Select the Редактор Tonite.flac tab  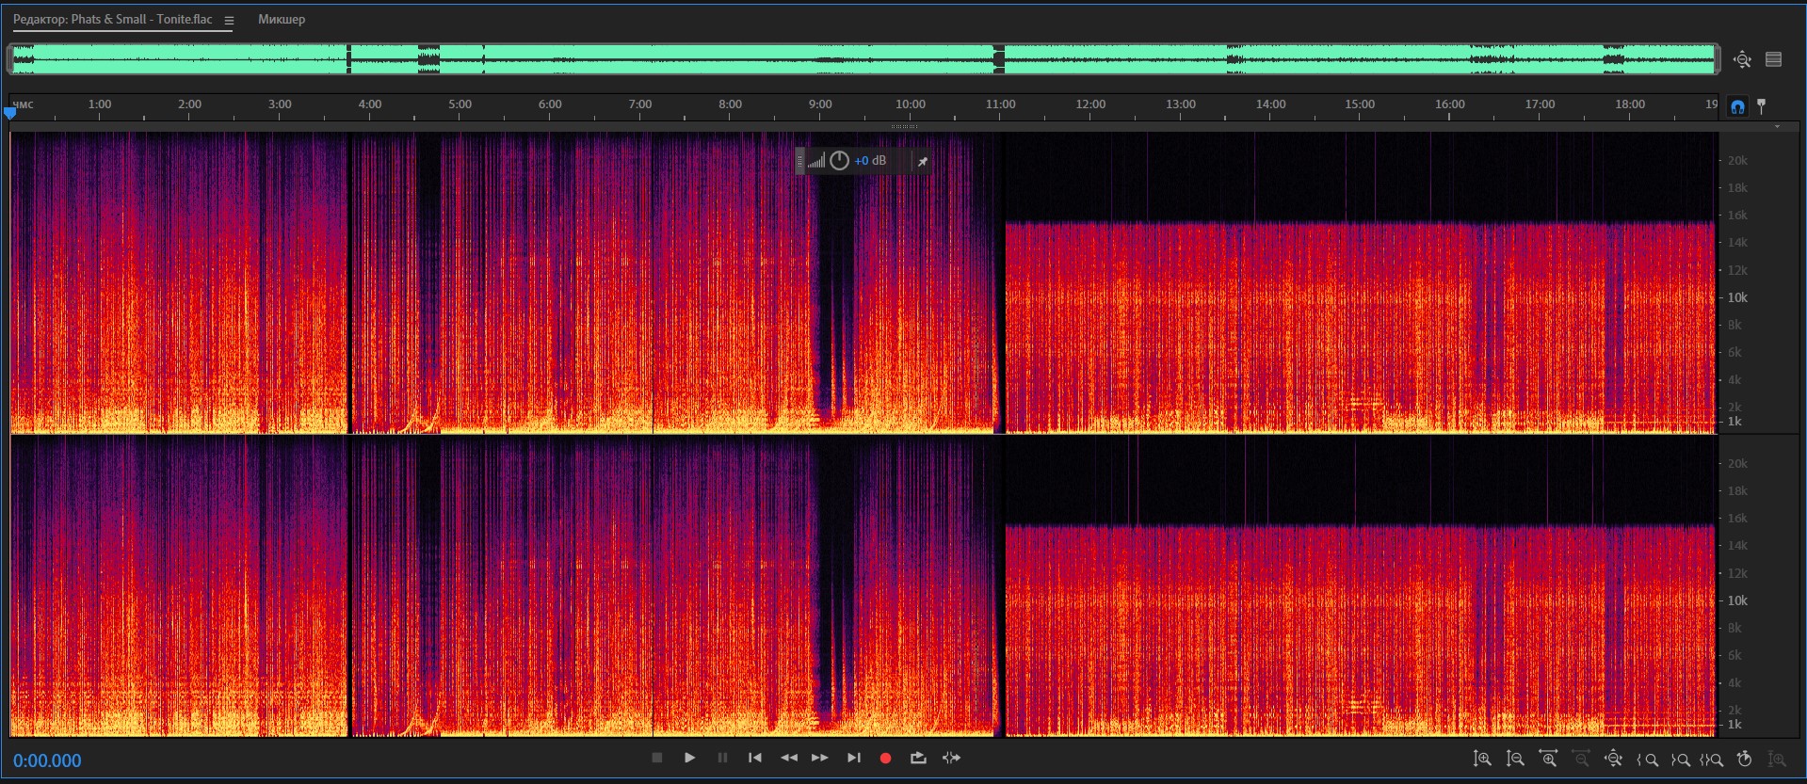pyautogui.click(x=113, y=19)
